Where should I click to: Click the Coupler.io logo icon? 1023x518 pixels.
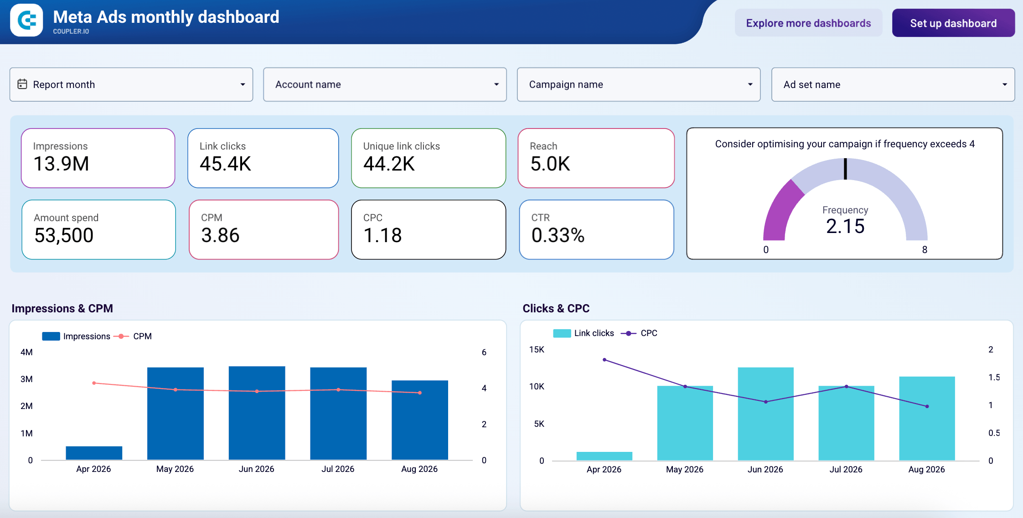click(x=26, y=21)
